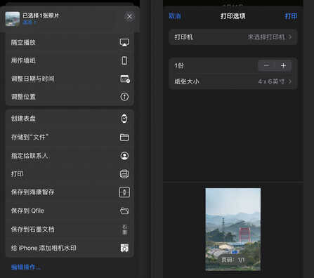Screen dimensions: 314x278
Task: Select the 打印 action in share sheet
Action: click(x=70, y=174)
